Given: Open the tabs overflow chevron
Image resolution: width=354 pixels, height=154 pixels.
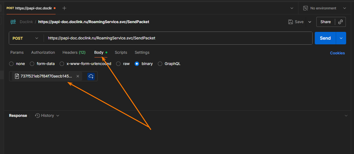Looking at the screenshot, I should tap(292, 8).
